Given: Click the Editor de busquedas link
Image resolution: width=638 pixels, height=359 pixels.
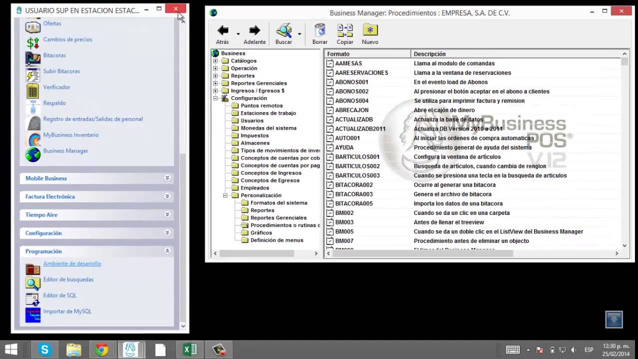Looking at the screenshot, I should 68,280.
